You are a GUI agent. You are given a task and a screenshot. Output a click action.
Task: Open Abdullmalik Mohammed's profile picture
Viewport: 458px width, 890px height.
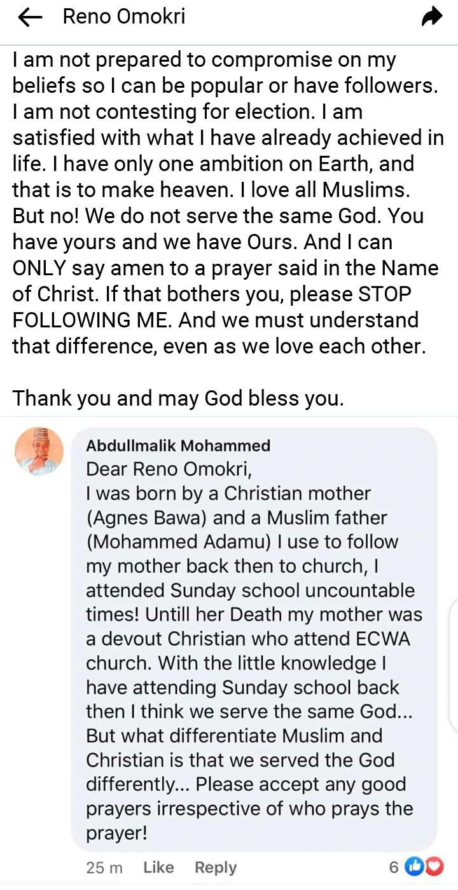pyautogui.click(x=39, y=451)
